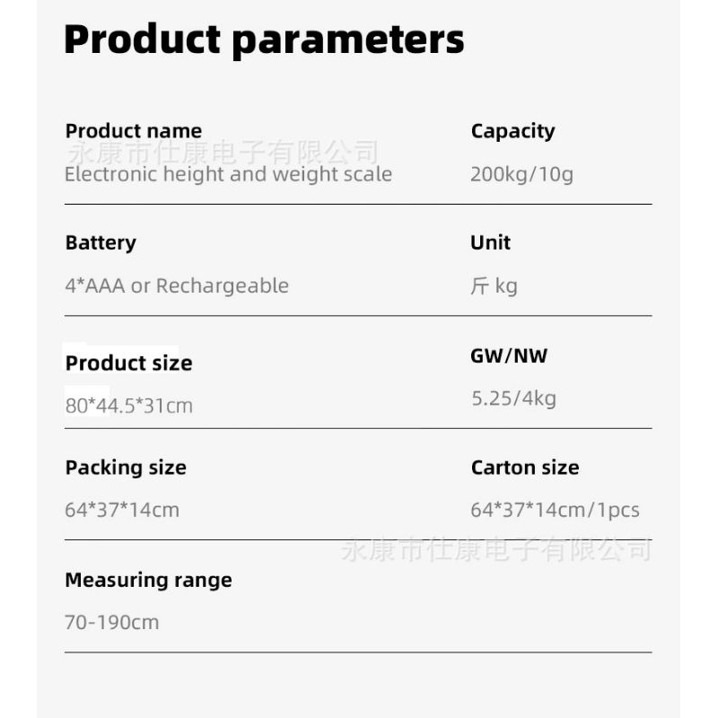Click the Chinese watermark below Carton size
This screenshot has width=718, height=718.
click(496, 548)
